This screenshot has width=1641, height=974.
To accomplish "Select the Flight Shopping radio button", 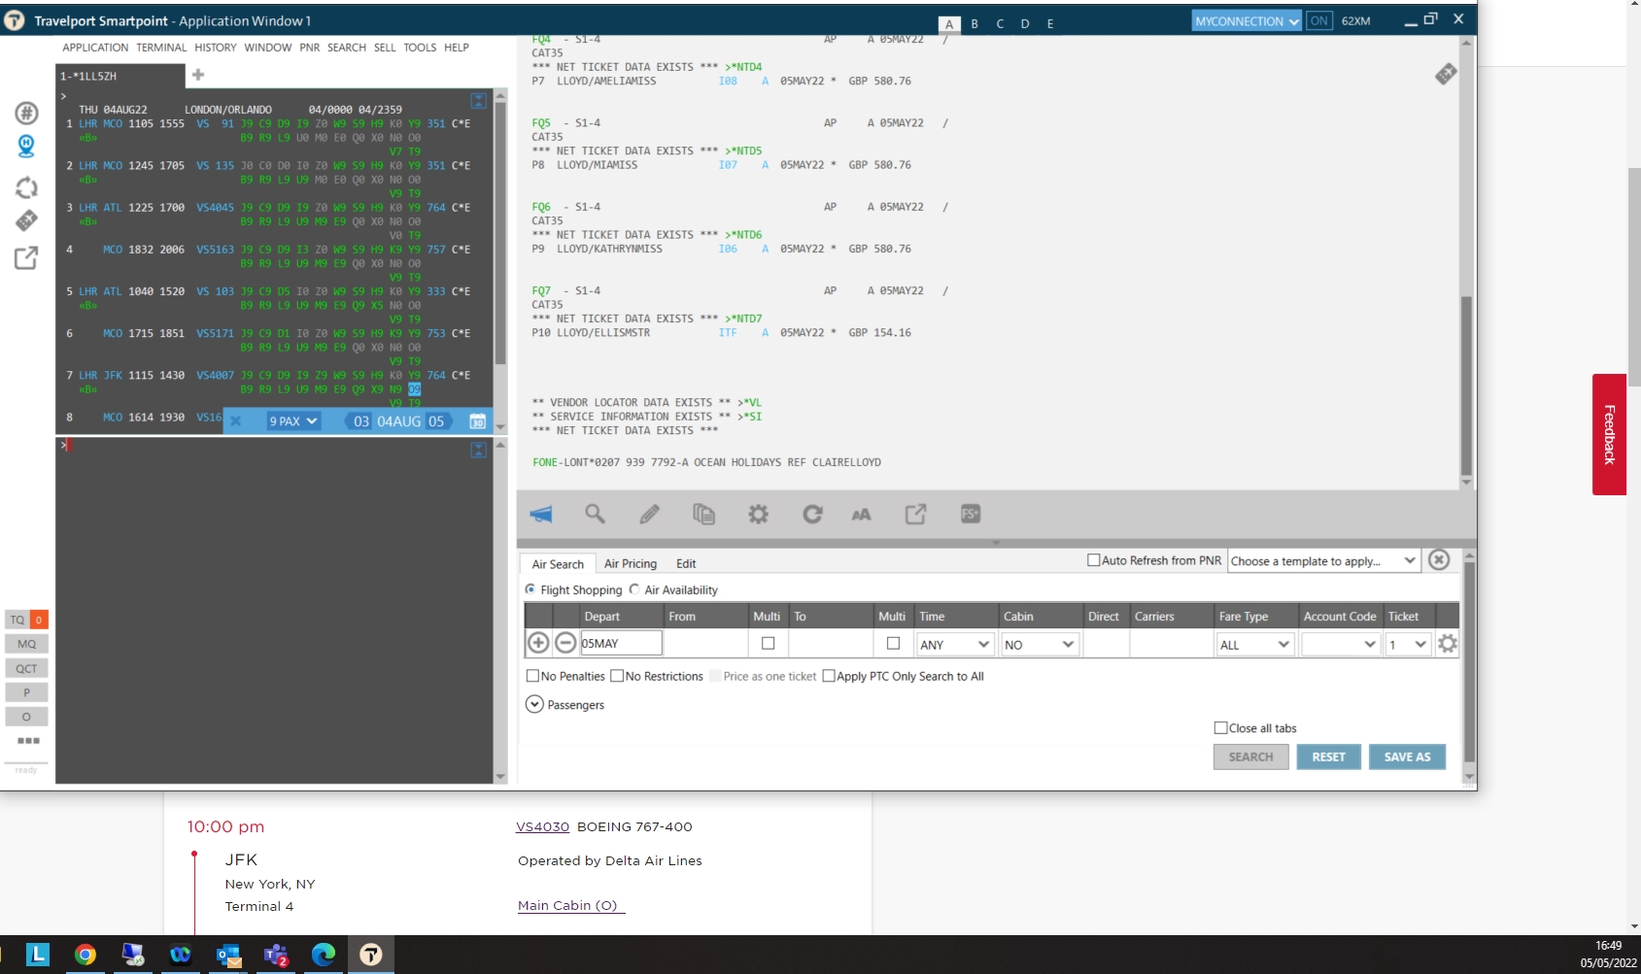I will tap(530, 589).
